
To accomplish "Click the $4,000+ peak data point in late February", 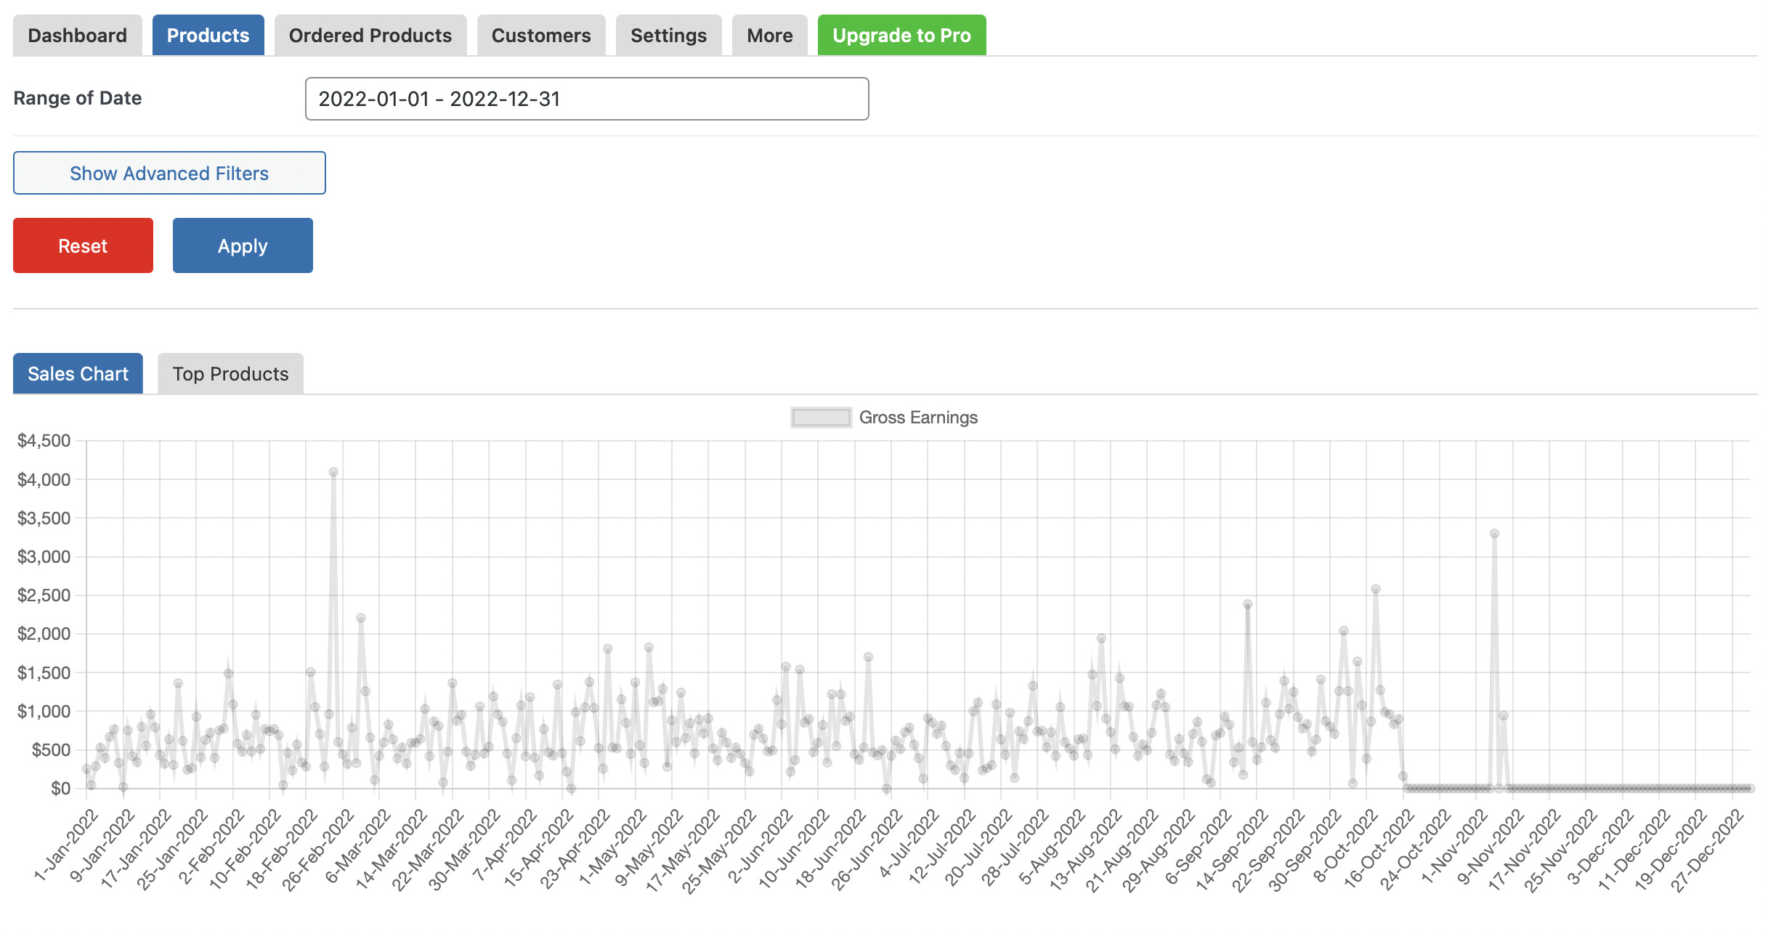I will (333, 472).
